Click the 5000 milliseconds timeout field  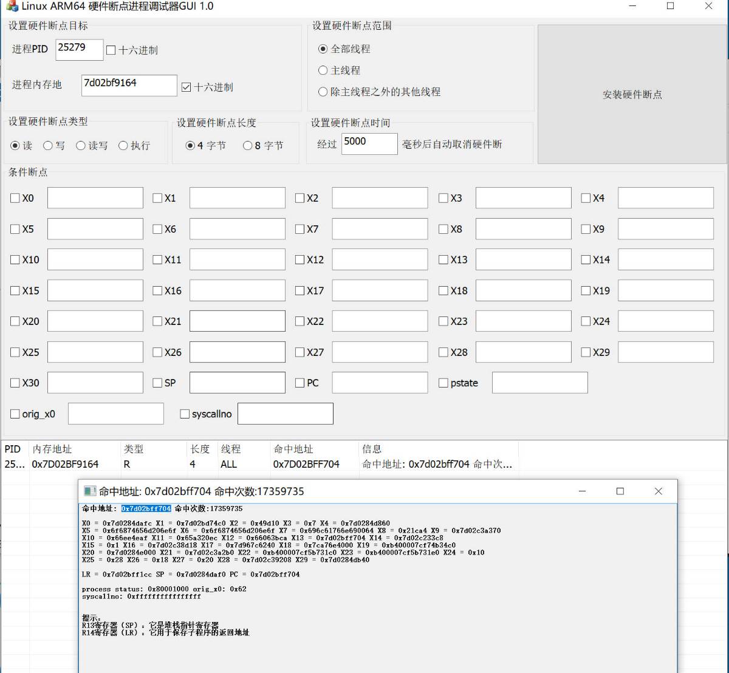pyautogui.click(x=369, y=144)
